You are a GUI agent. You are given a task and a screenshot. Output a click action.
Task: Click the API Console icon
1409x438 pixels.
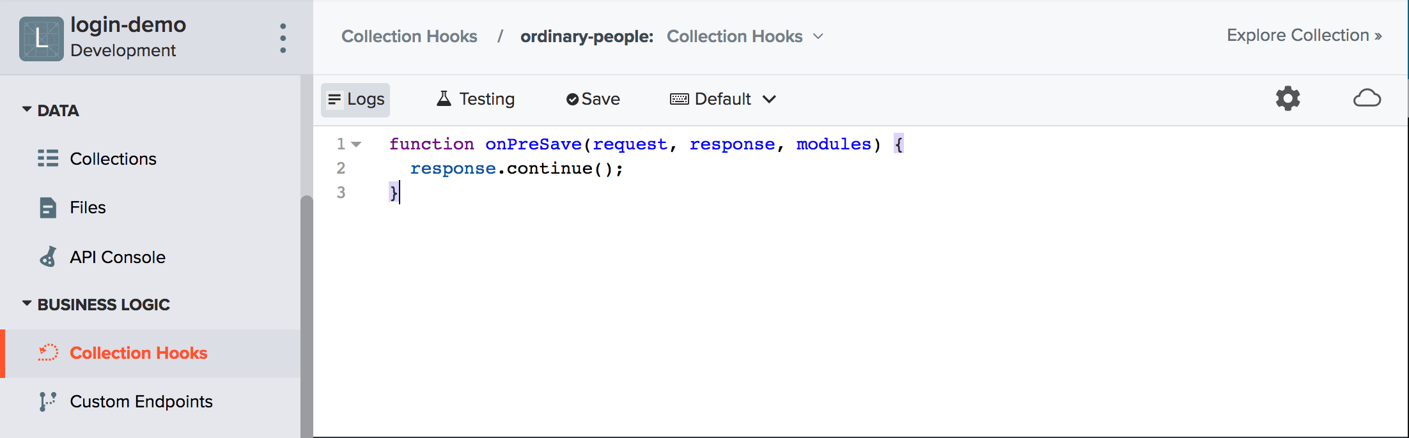48,257
